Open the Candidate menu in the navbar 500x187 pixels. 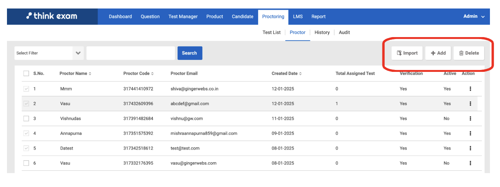242,17
